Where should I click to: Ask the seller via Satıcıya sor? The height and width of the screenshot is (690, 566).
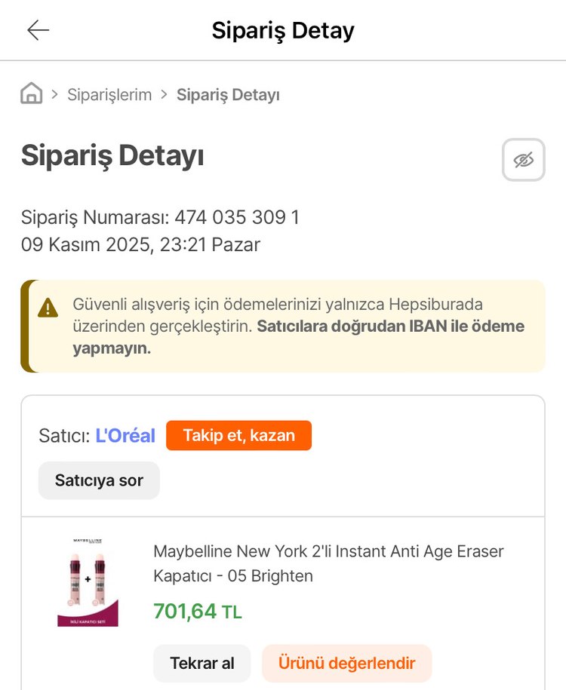(x=99, y=480)
